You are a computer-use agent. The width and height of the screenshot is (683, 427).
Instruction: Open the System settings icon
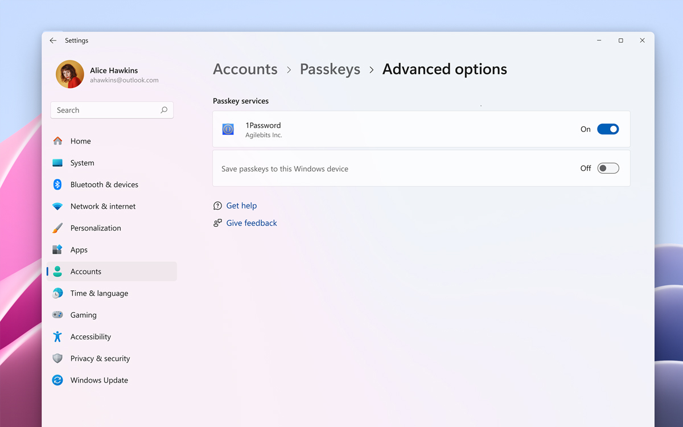coord(57,162)
